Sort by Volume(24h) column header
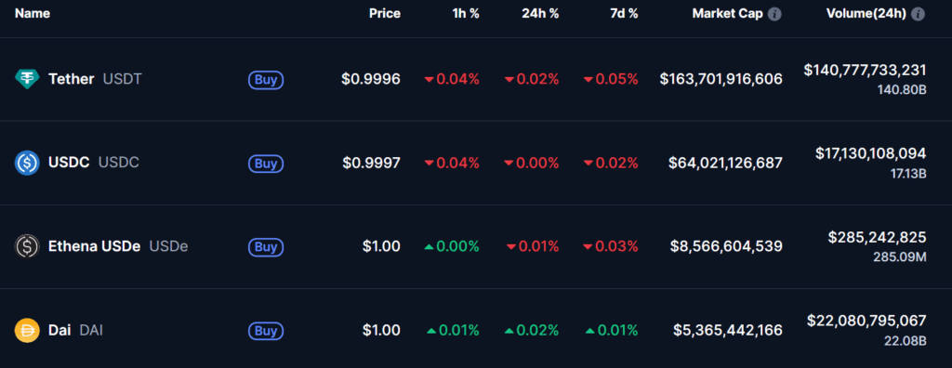 point(866,13)
